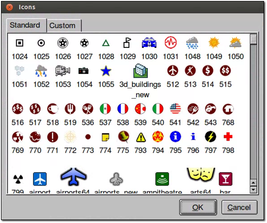Image resolution: width=267 pixels, height=223 pixels.
Task: Click the Cancel button
Action: point(239,207)
